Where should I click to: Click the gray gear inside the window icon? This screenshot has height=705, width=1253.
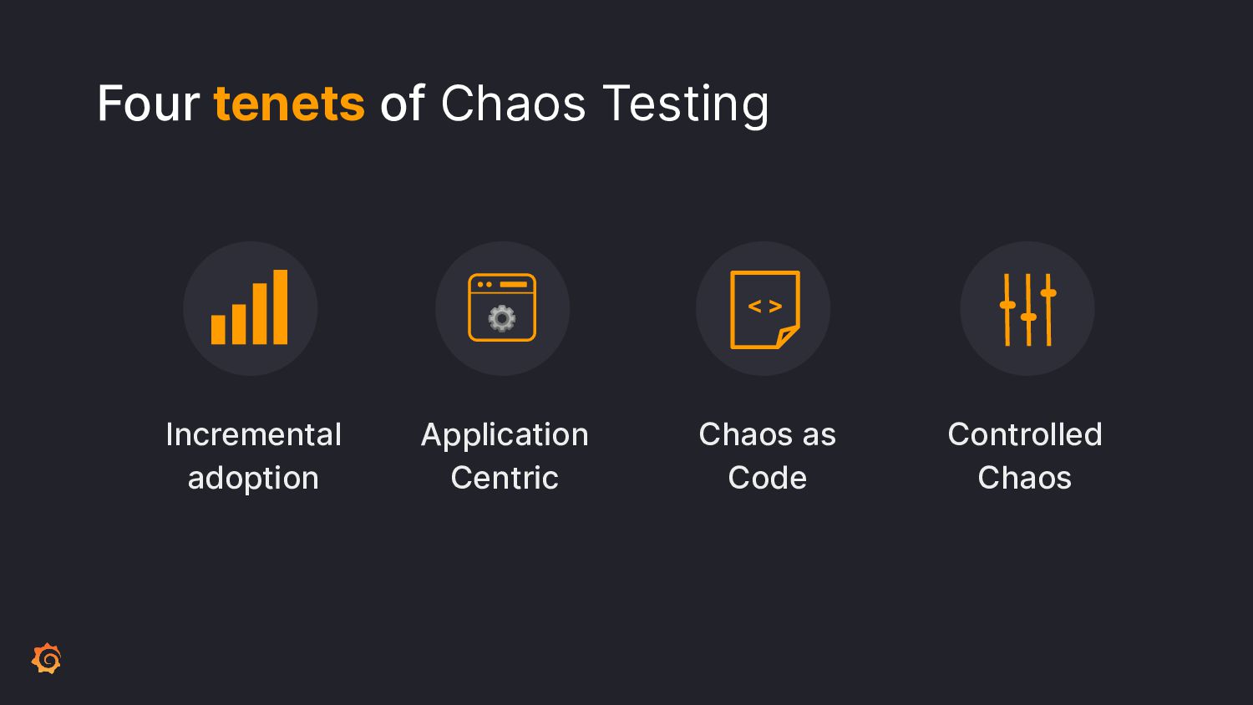(x=502, y=318)
